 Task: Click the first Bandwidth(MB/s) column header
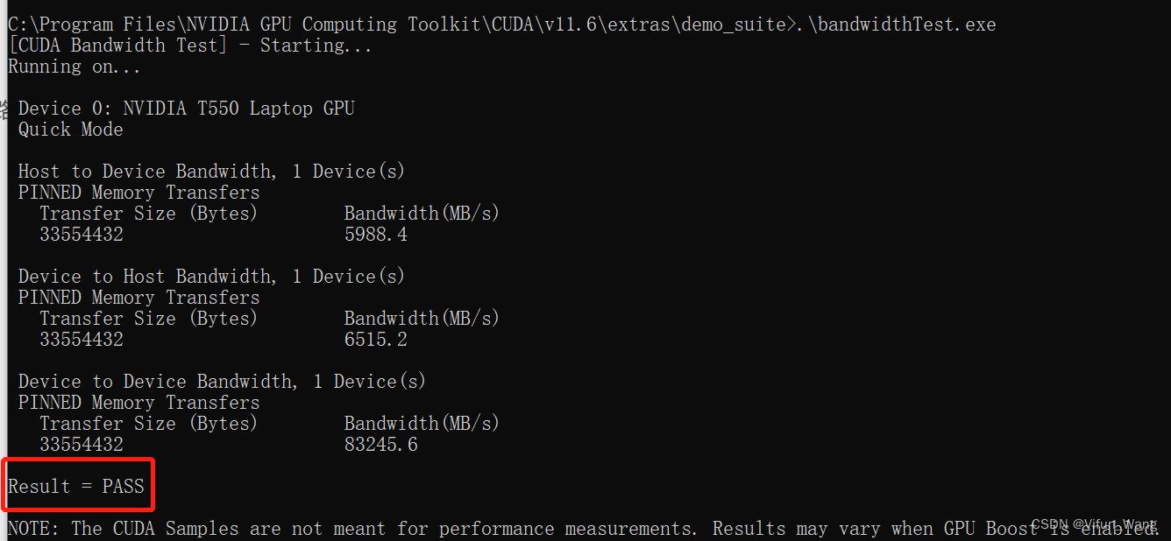tap(422, 214)
